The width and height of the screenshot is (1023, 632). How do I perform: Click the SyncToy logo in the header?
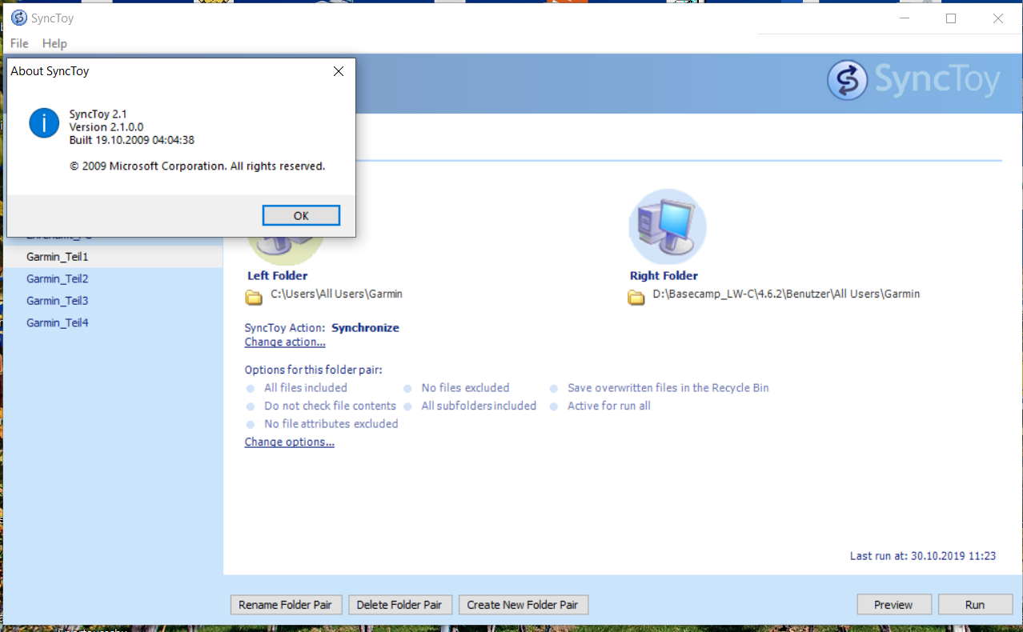click(x=913, y=81)
